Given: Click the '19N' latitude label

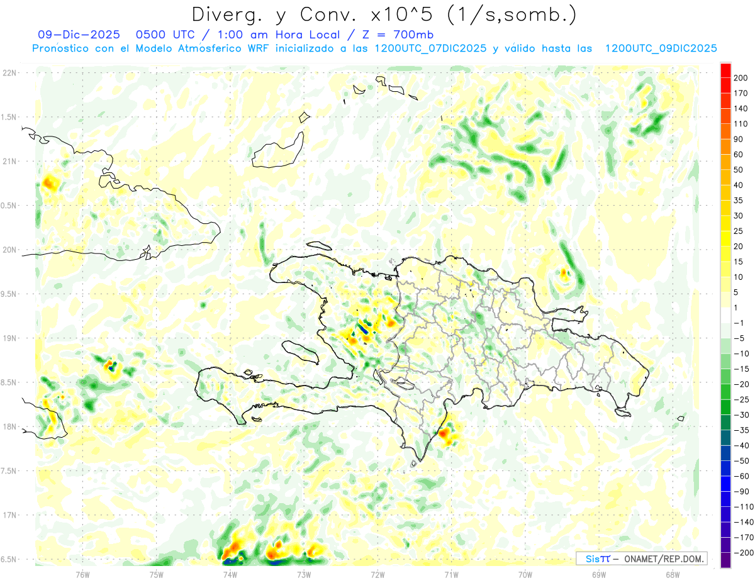Looking at the screenshot, I should (x=9, y=338).
